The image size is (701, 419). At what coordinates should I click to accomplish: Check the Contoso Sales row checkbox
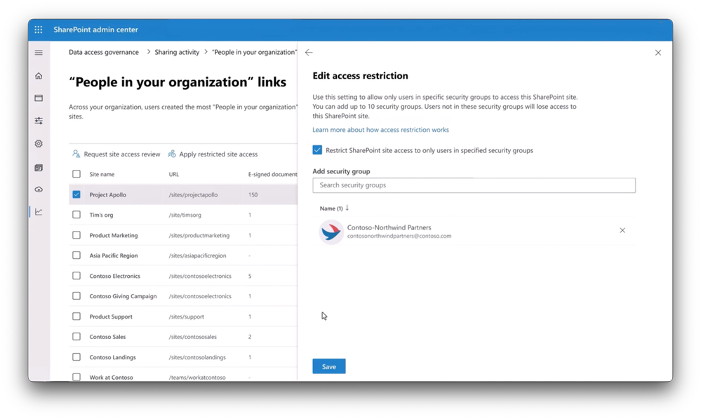click(76, 337)
